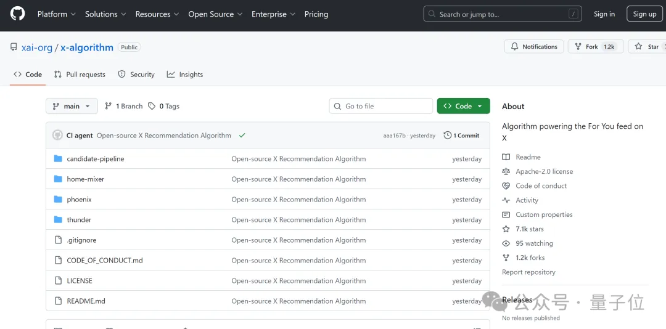Click the Go to file search field

pos(381,106)
